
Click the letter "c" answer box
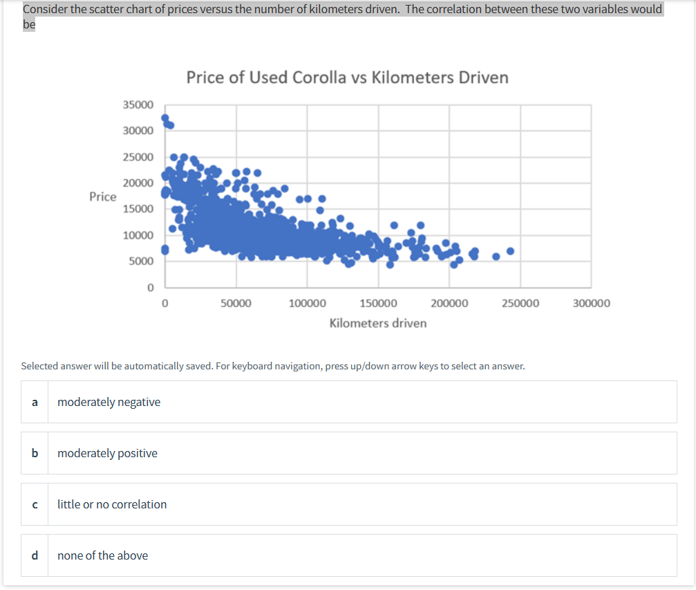click(35, 504)
